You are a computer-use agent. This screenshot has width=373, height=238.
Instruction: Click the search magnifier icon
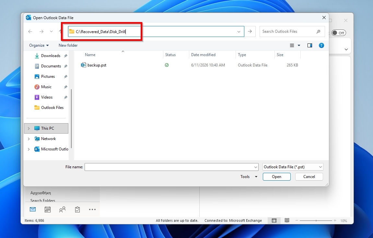point(318,31)
